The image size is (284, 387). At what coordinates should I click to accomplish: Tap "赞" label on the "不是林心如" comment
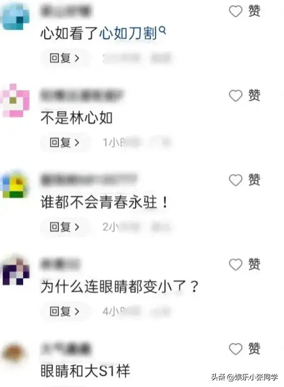(x=254, y=96)
